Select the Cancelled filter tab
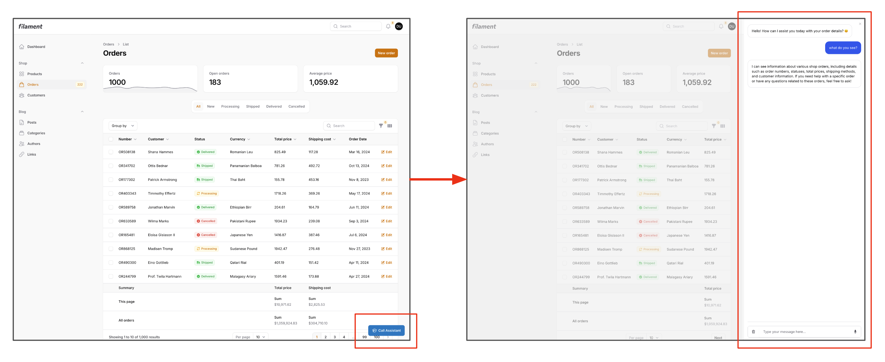The width and height of the screenshot is (885, 362). tap(296, 106)
